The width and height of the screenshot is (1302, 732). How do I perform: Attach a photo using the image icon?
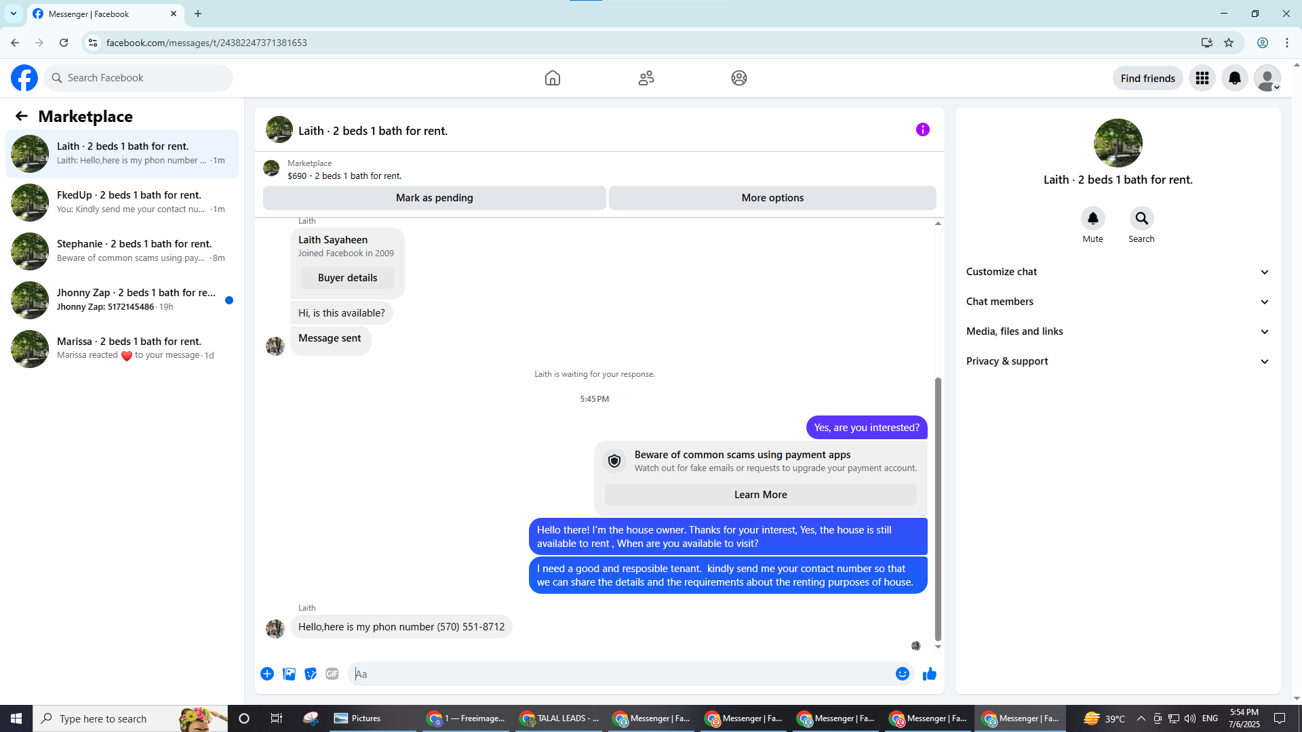click(x=289, y=674)
